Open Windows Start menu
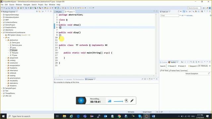Image resolution: width=212 pixels, height=119 pixels. (3, 116)
